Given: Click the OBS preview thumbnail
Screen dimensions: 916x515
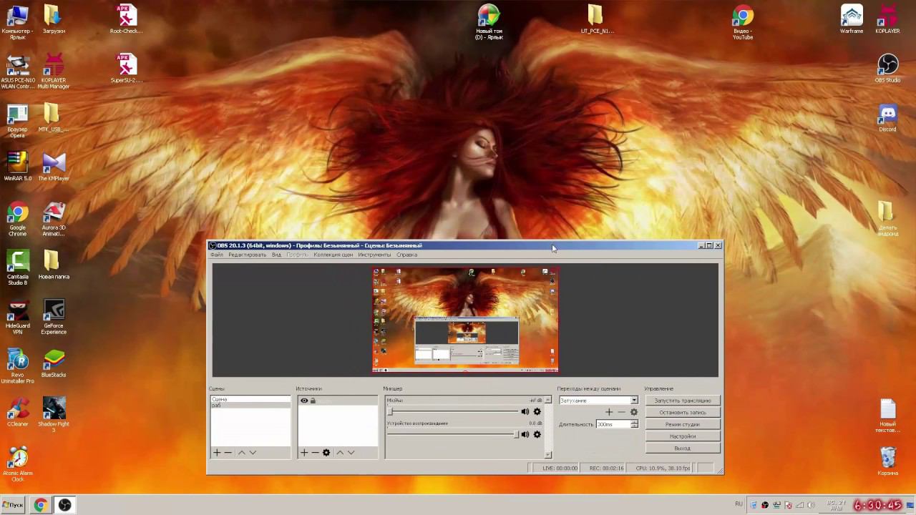Looking at the screenshot, I should coord(465,320).
